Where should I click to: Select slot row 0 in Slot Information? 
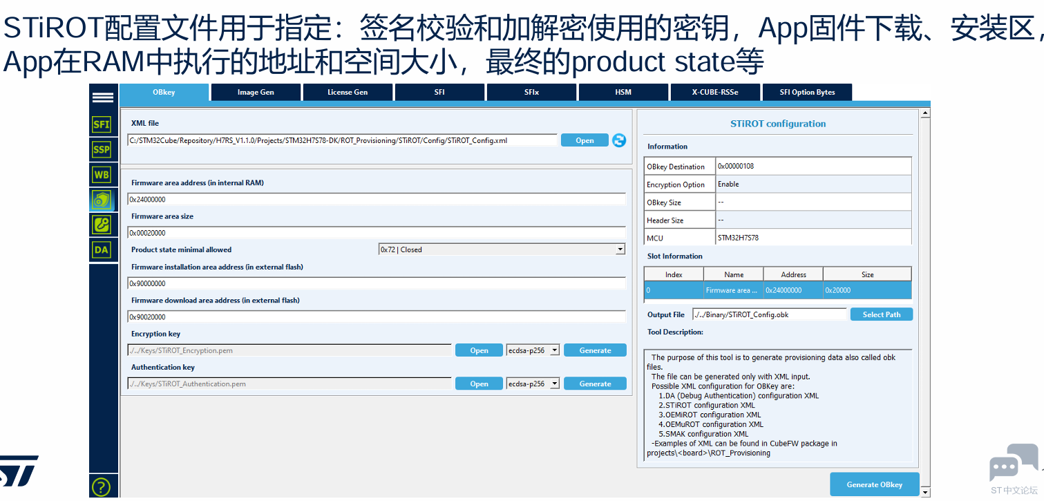tap(778, 290)
